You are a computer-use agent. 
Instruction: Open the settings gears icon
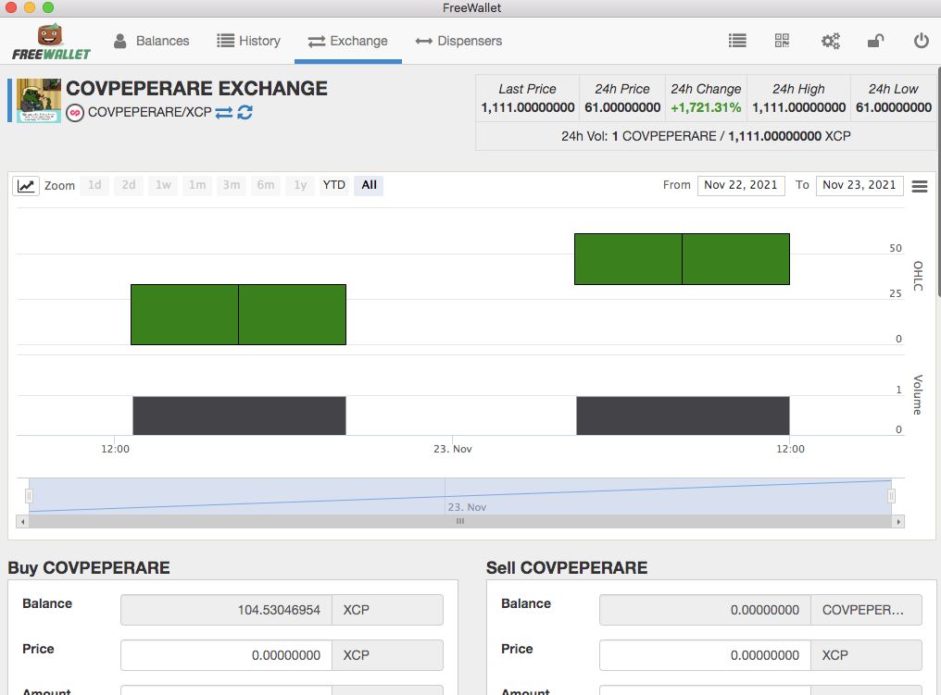click(831, 41)
